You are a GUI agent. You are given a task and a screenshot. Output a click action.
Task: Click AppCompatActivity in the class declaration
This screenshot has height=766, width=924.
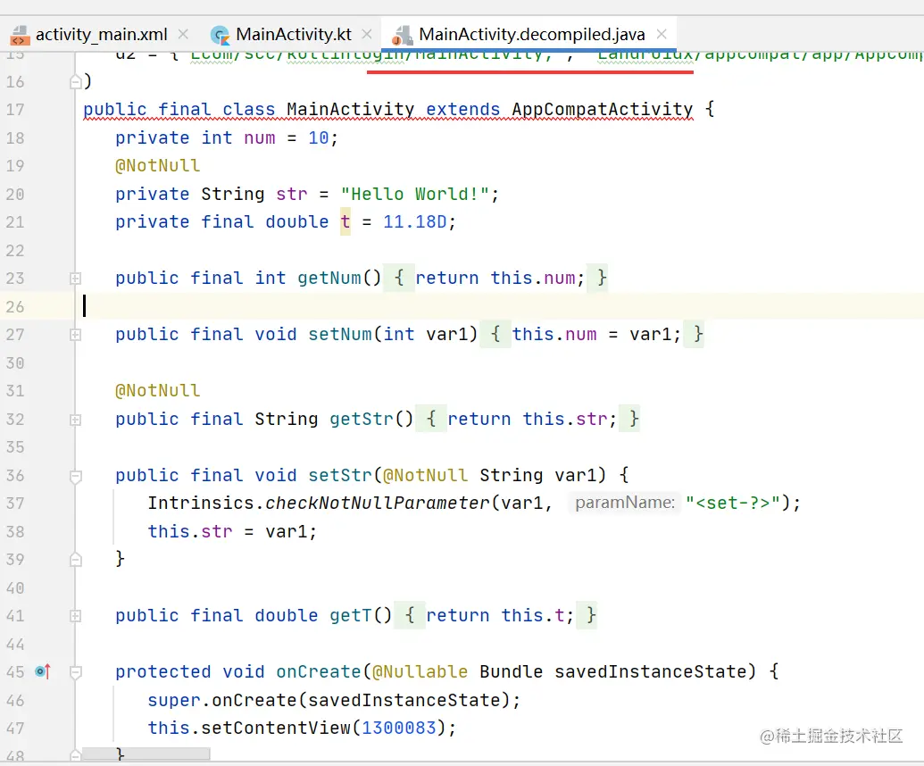click(603, 109)
